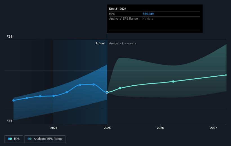Click the ₹16 y-axis label
Screen dimensions: 231x146
point(10,121)
